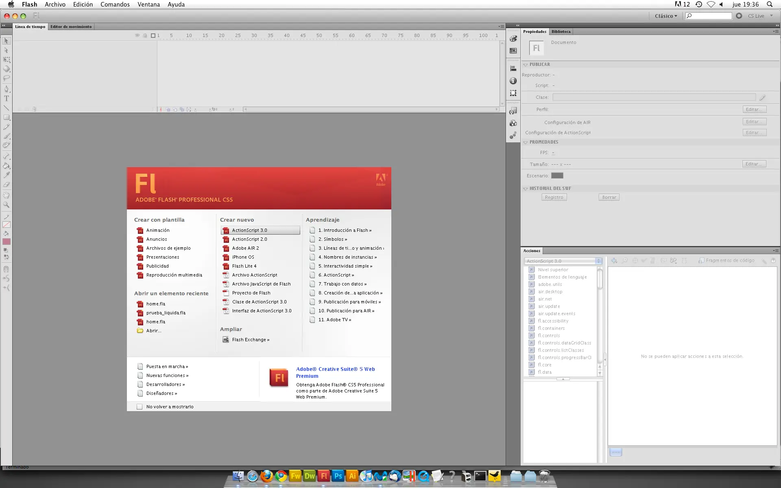
Task: Toggle timeline show/hide all layers eye
Action: 137,35
